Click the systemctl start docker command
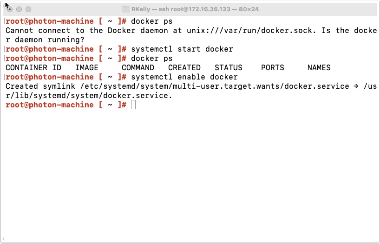The image size is (380, 244). tap(182, 49)
